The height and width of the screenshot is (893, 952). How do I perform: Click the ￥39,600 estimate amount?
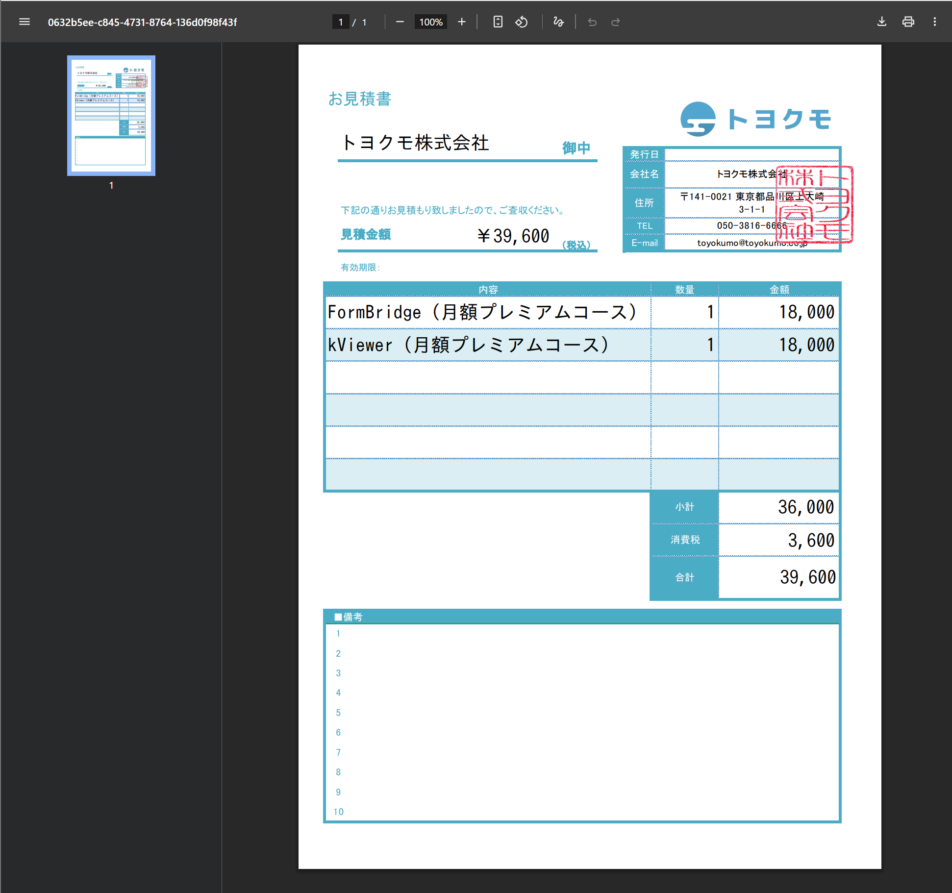(x=513, y=236)
